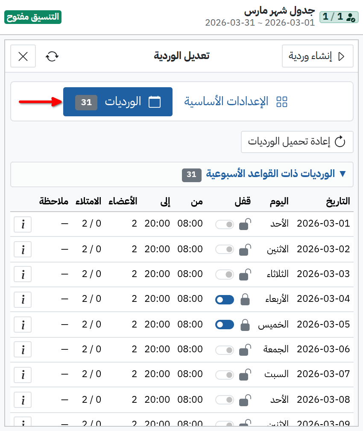Screen dimensions: 363x431
Task: Collapse الورديات ذات القواعد الأسبوعية section
Action: point(182,174)
